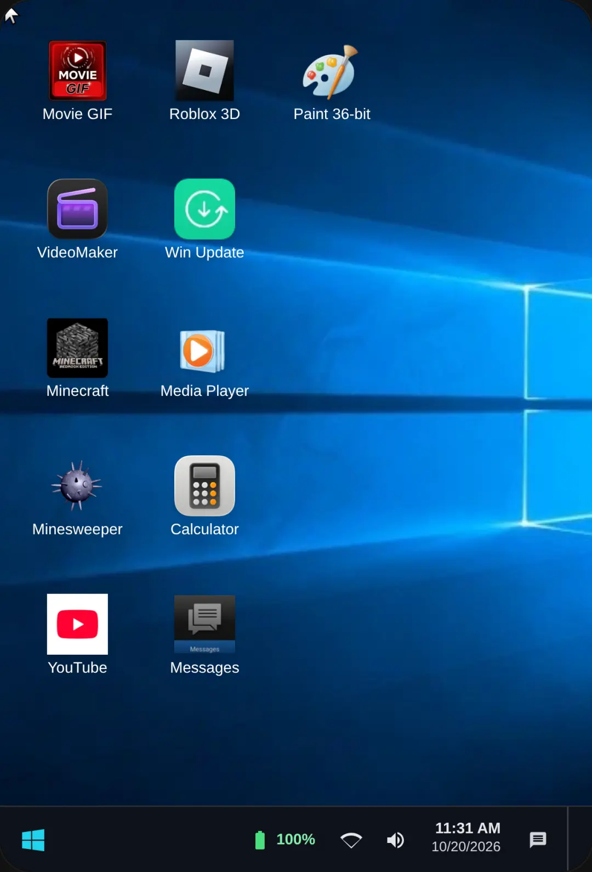This screenshot has width=592, height=872.
Task: Click the battery icon in taskbar
Action: (x=260, y=840)
